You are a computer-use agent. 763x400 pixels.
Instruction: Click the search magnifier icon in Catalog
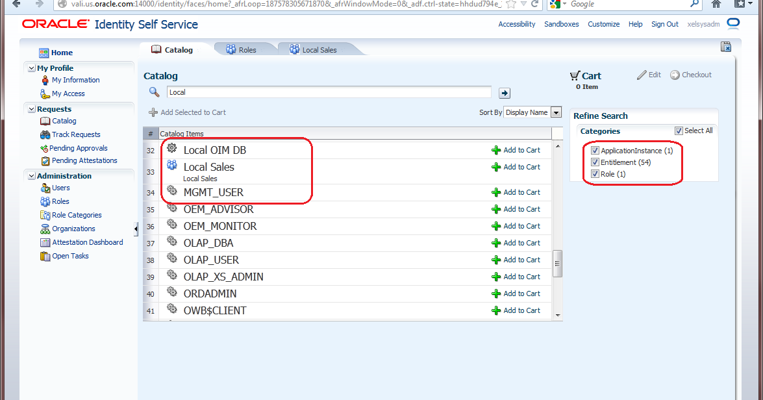click(x=154, y=92)
